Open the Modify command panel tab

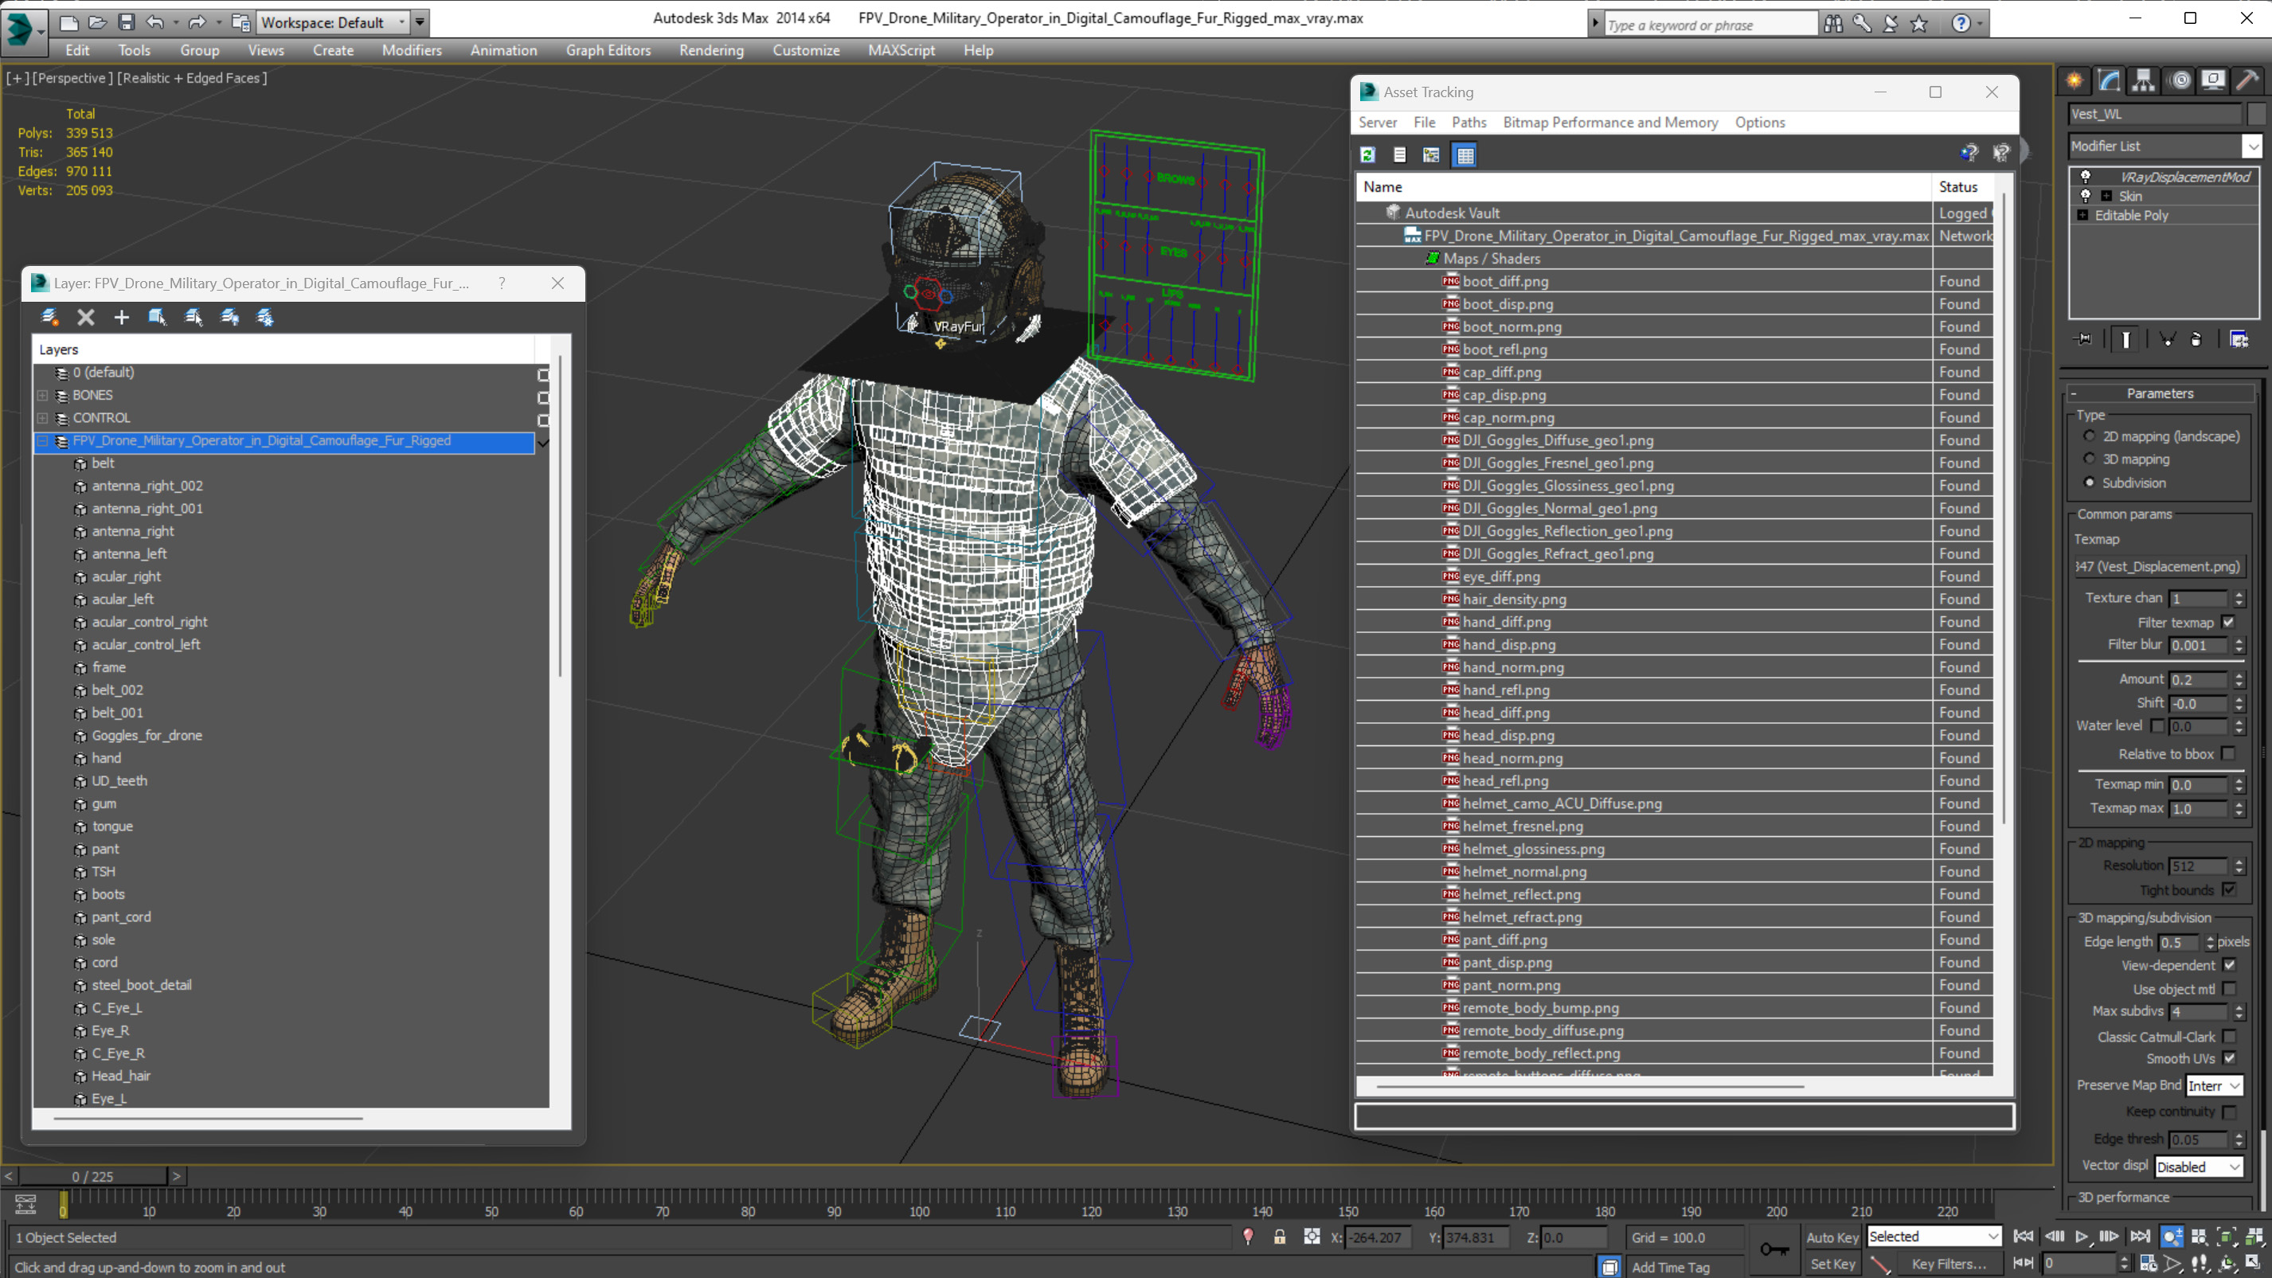point(2109,81)
